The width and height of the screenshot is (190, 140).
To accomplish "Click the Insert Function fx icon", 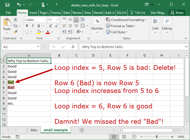I will pos(73,47).
